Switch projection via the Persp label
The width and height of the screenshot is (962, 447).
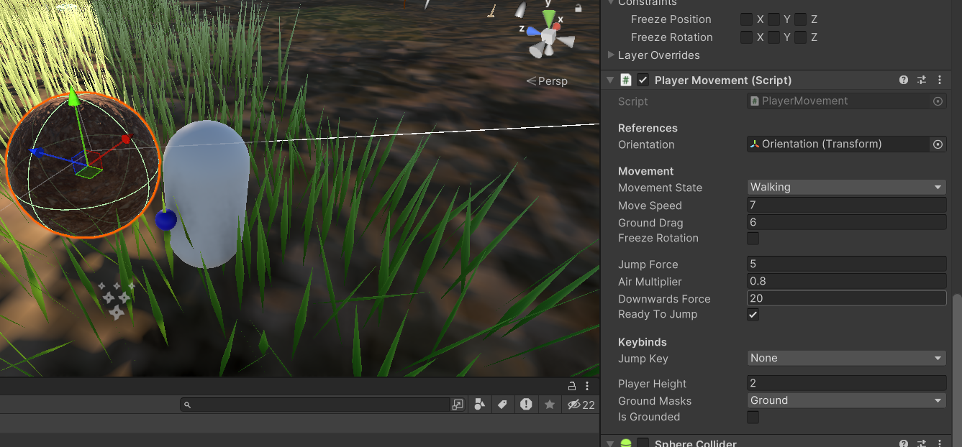547,81
